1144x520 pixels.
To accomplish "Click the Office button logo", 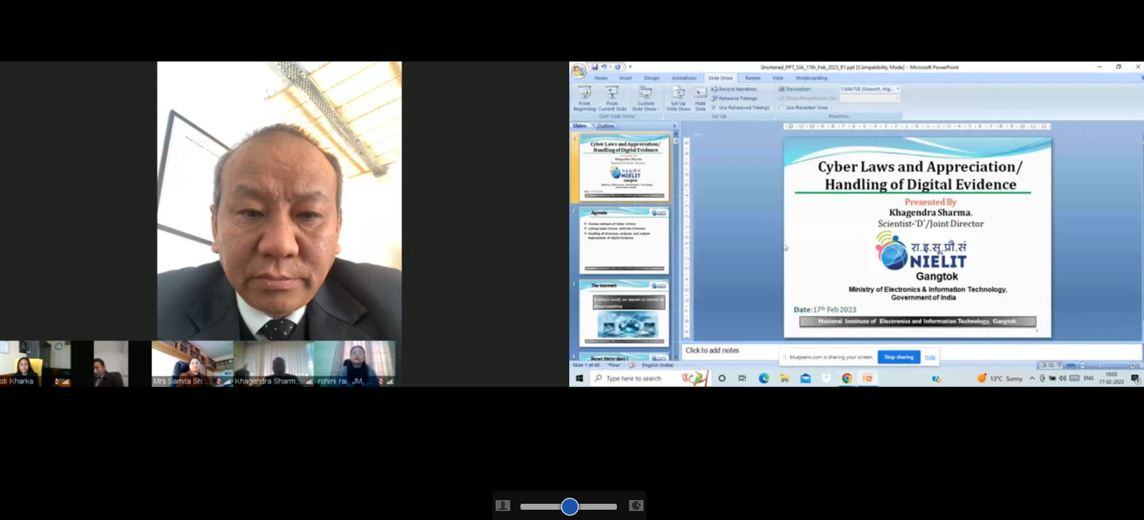I will tap(578, 71).
